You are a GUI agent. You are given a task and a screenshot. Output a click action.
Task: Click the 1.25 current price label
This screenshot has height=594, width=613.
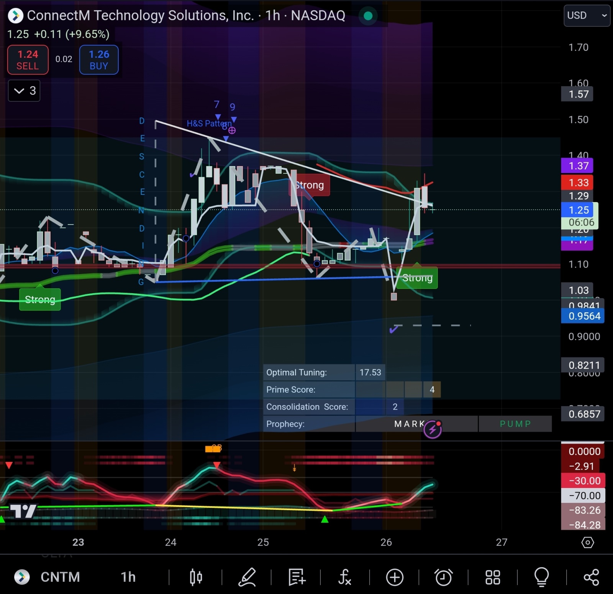(578, 210)
